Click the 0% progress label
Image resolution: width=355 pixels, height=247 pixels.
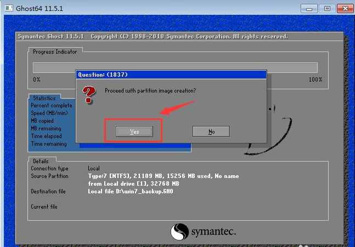[x=36, y=79]
